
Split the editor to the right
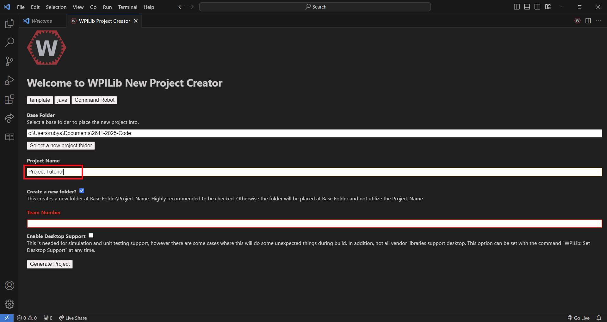click(x=588, y=21)
